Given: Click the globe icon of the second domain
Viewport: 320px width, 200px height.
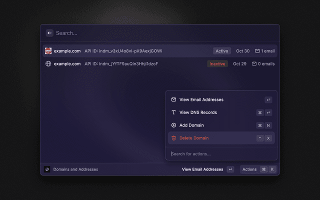Looking at the screenshot, I should point(48,64).
